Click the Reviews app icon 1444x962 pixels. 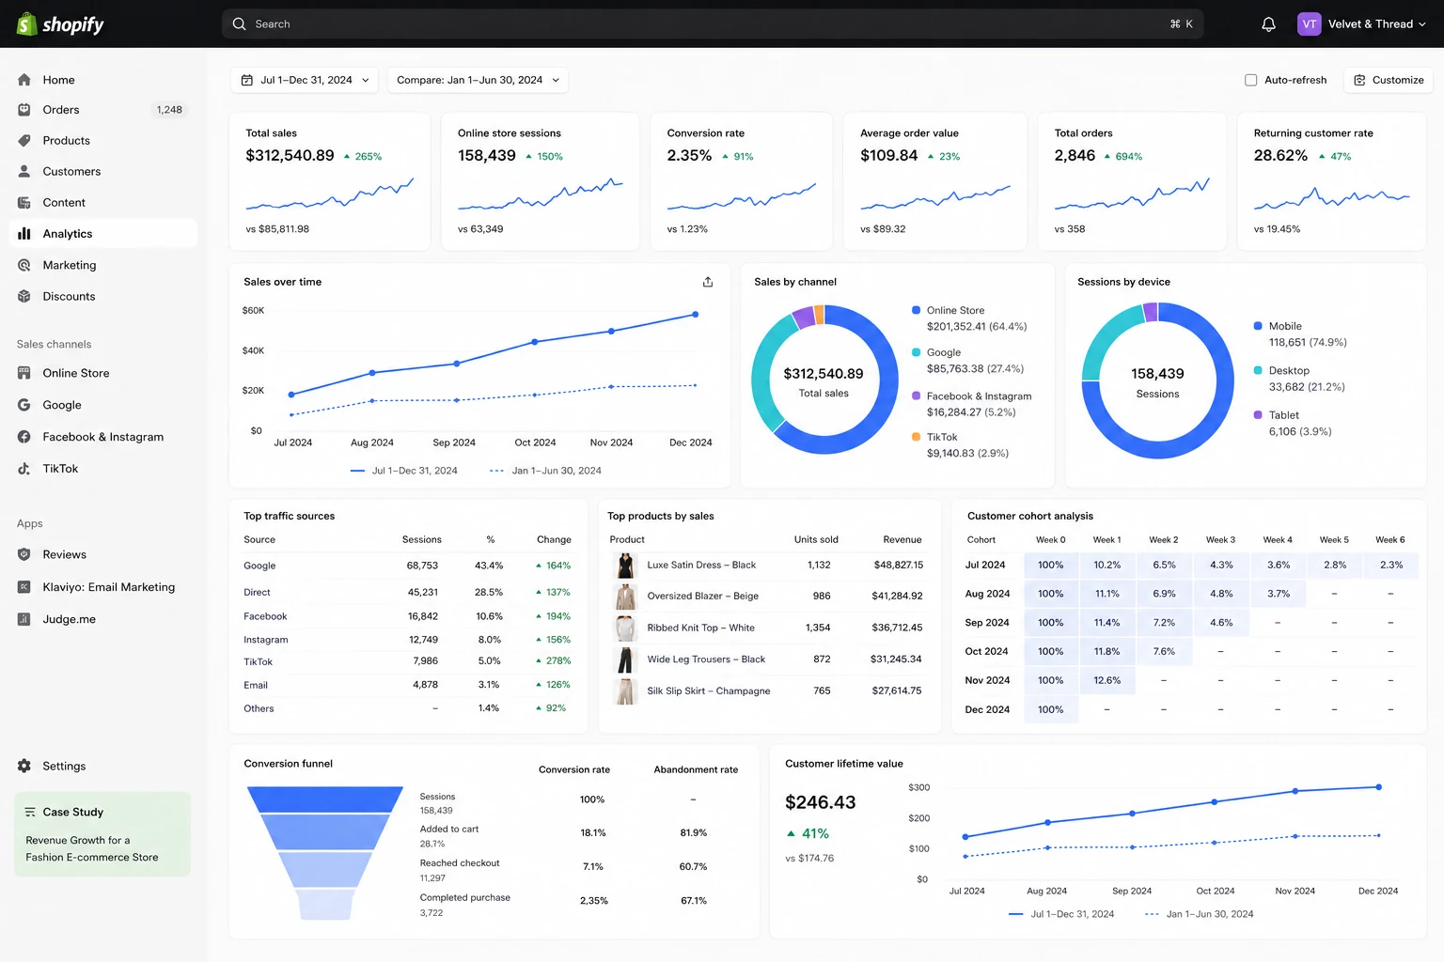click(x=24, y=554)
